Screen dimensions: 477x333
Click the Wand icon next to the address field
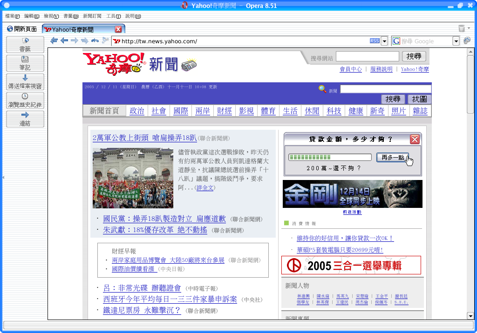pyautogui.click(x=105, y=40)
